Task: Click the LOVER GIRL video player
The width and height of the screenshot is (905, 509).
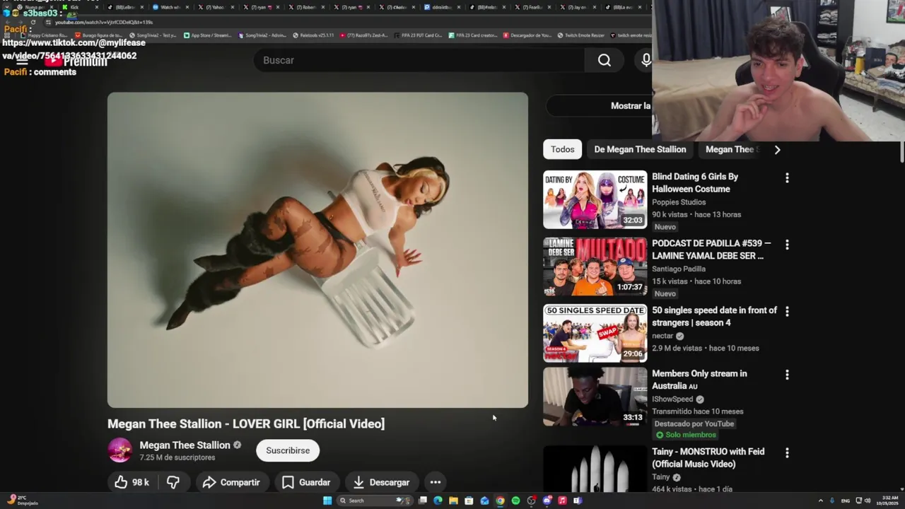Action: 317,250
